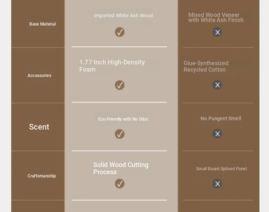Click the Eco-Friendly with No Odor text
Viewport: 269px width, 212px height.
pyautogui.click(x=123, y=119)
